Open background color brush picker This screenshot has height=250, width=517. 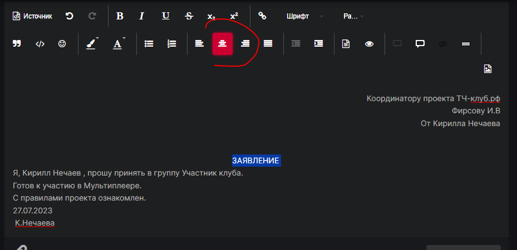point(92,44)
